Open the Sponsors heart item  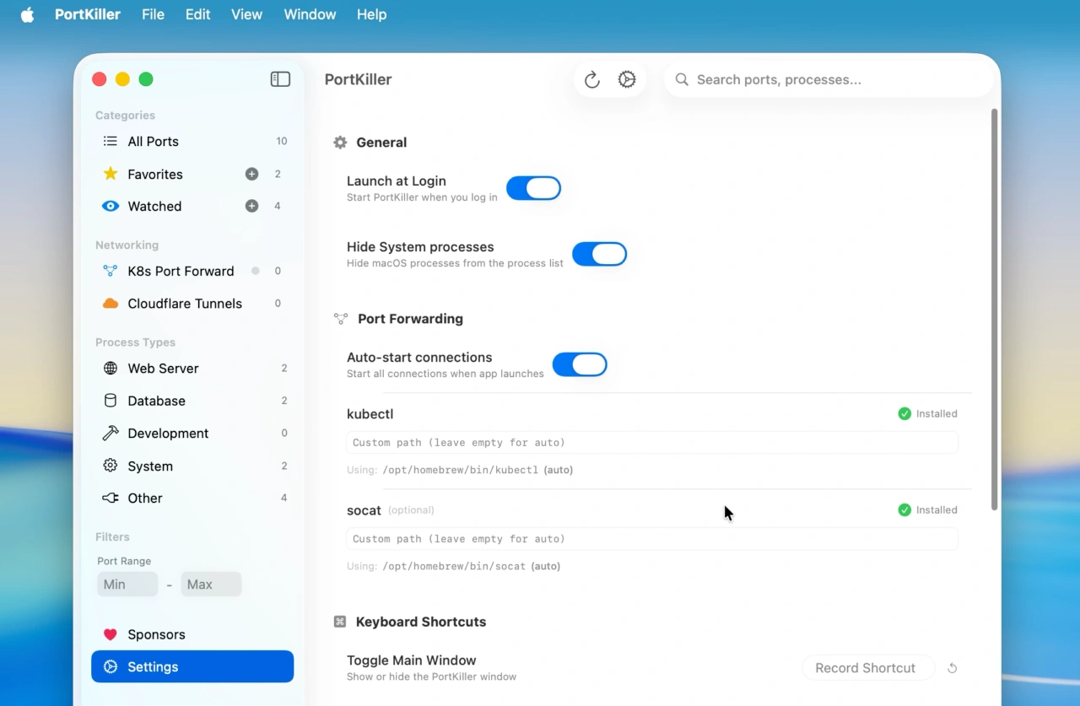[156, 634]
